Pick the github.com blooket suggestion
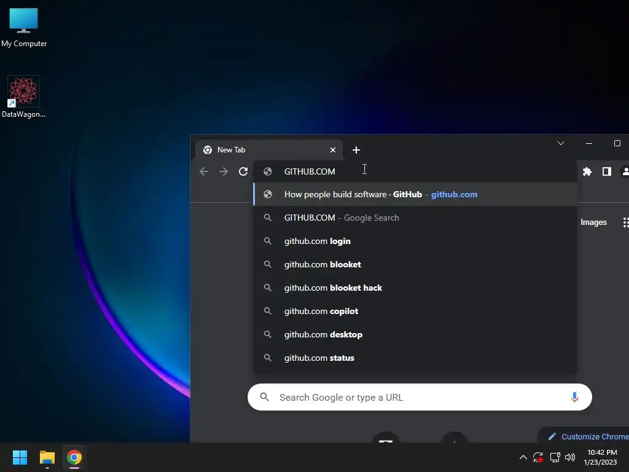Image resolution: width=629 pixels, height=472 pixels. (415, 264)
